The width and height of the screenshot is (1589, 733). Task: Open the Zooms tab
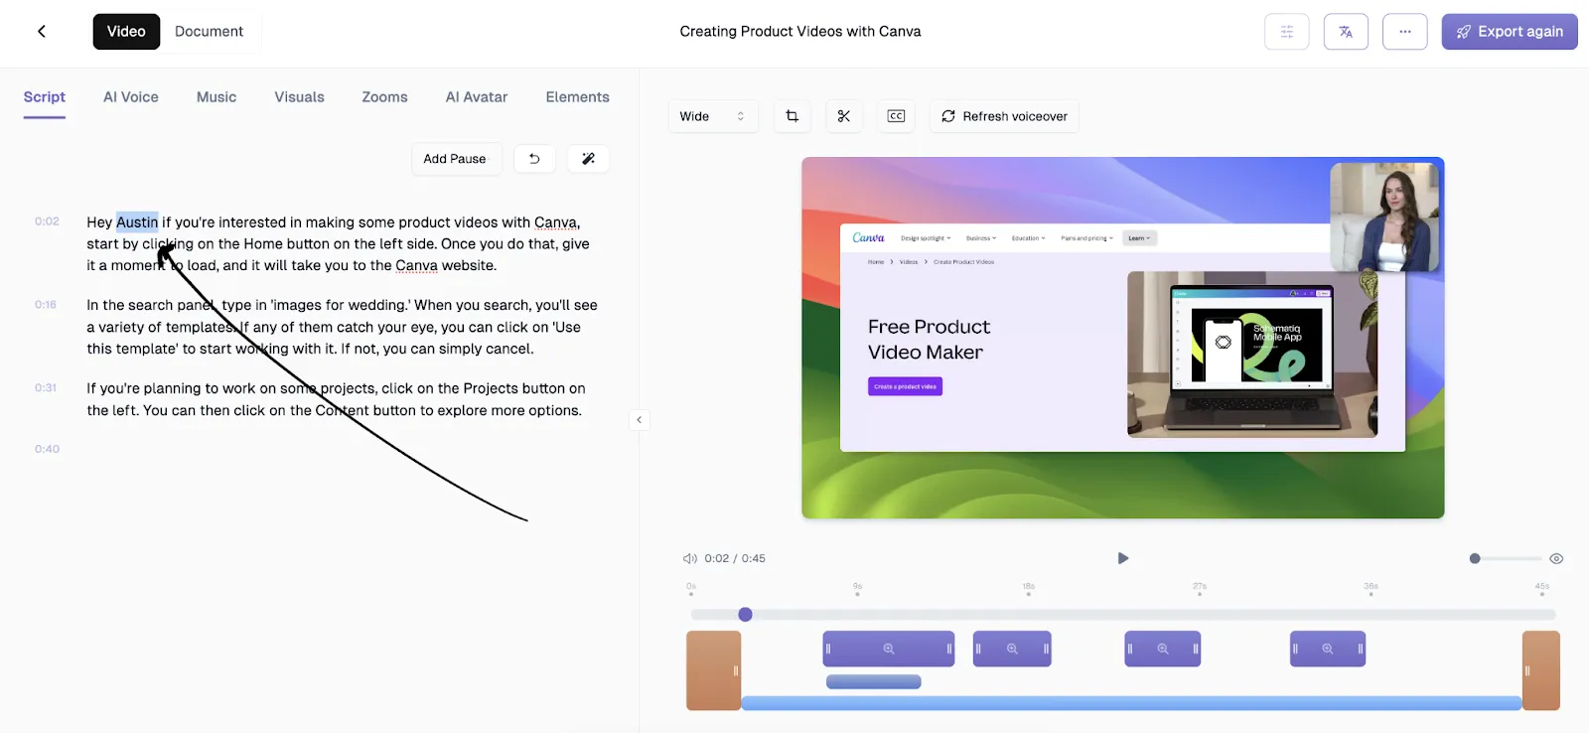coord(385,97)
